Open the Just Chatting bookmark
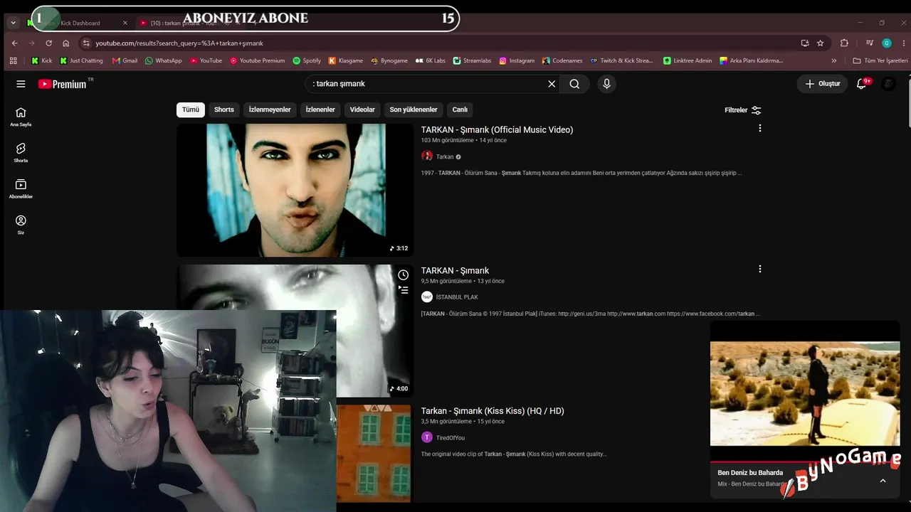The image size is (911, 512). click(x=82, y=60)
